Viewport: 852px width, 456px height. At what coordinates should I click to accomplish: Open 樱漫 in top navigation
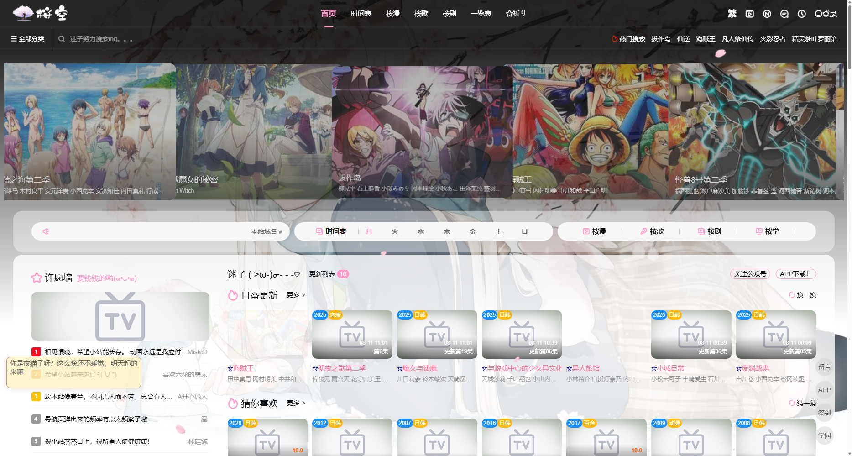(393, 14)
